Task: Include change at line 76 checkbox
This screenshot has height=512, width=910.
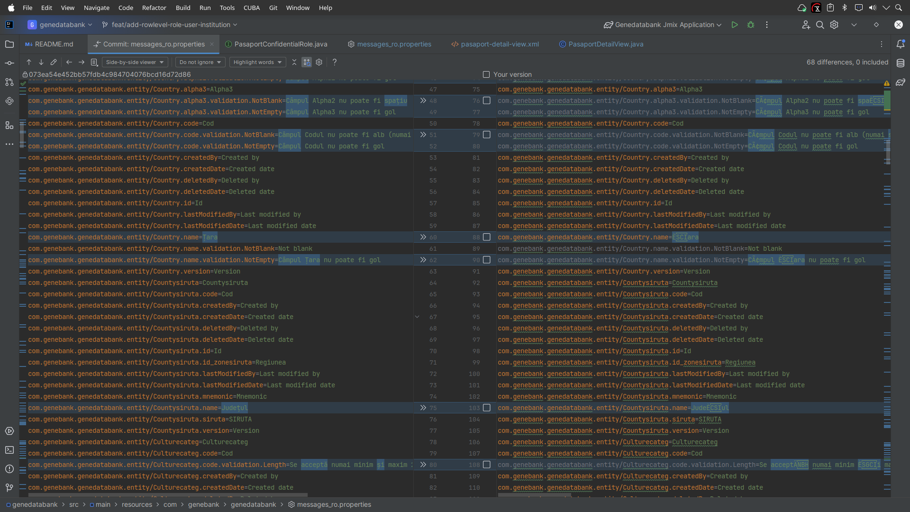Action: coord(487,101)
